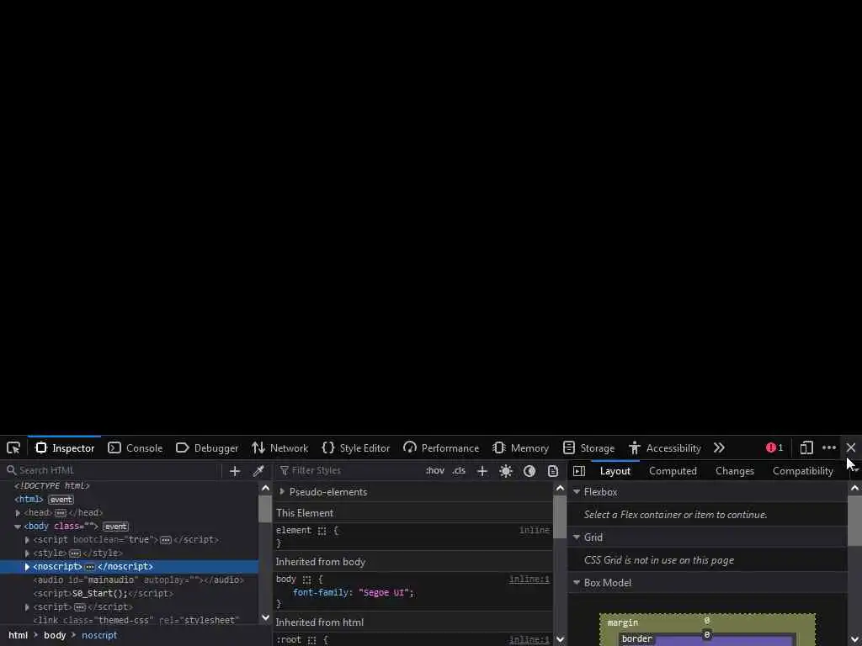Switch to the Debugger tab
The width and height of the screenshot is (862, 646).
tap(207, 447)
